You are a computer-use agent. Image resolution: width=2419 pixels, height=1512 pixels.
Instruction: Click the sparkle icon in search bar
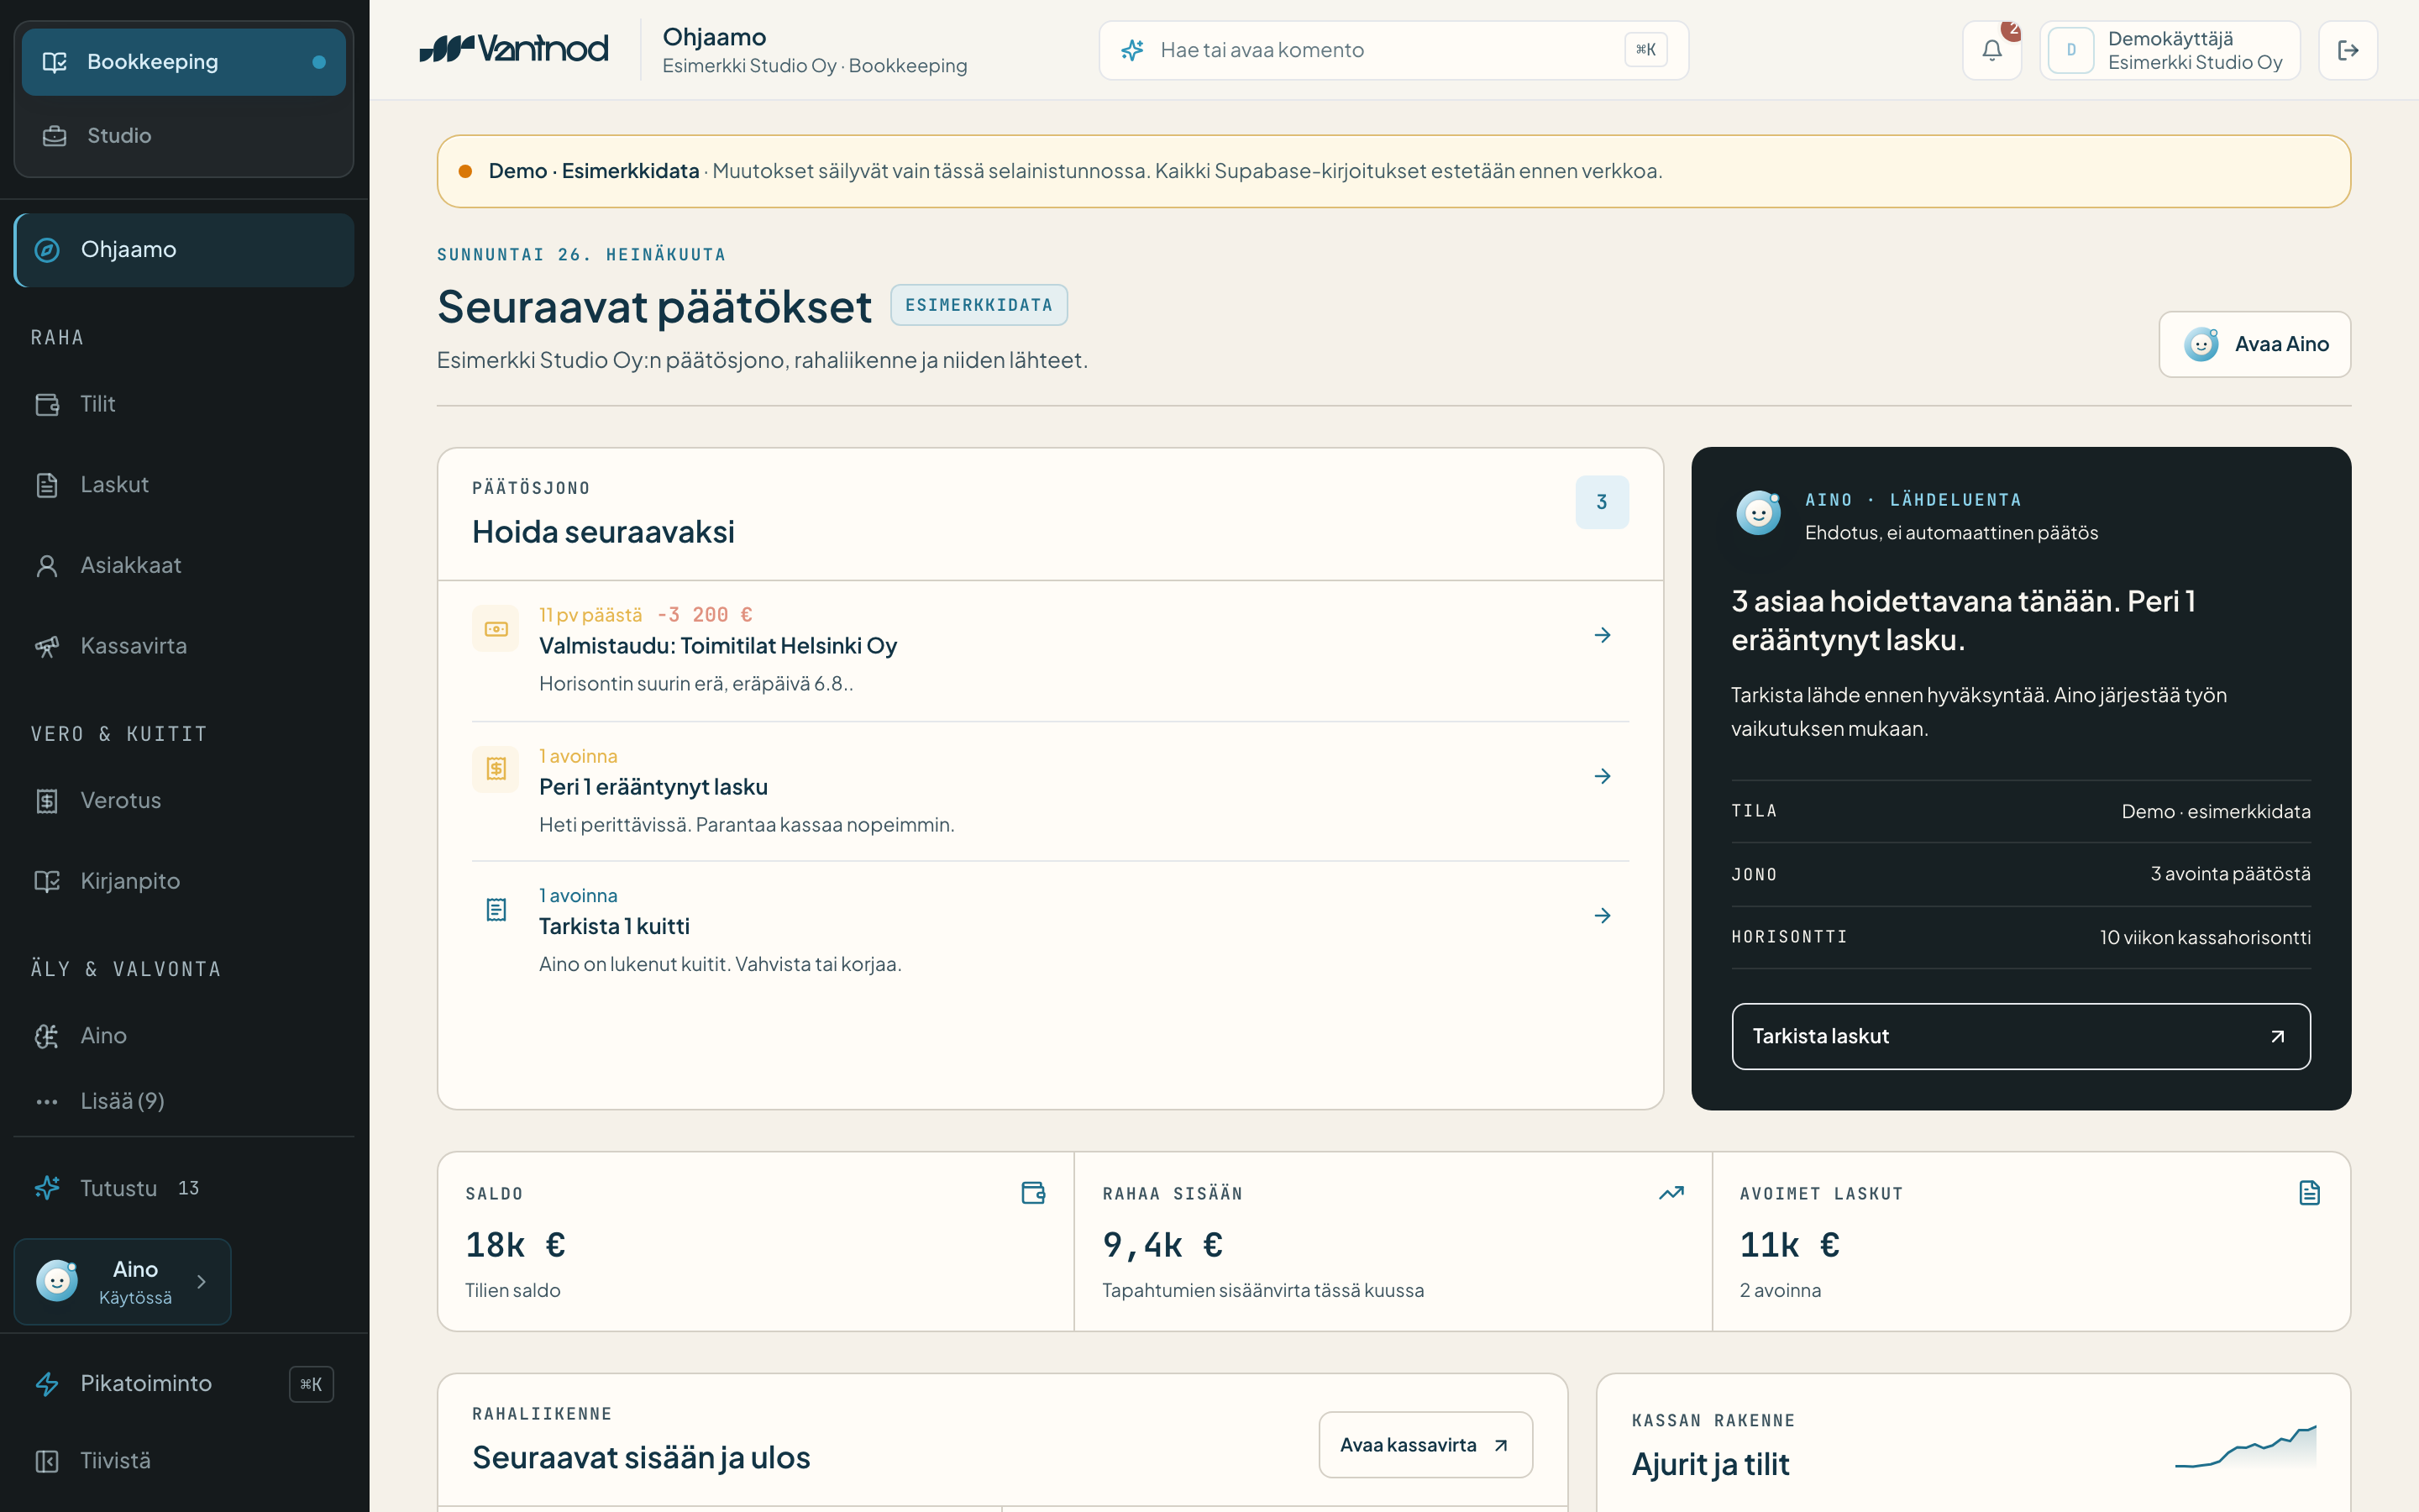1131,50
